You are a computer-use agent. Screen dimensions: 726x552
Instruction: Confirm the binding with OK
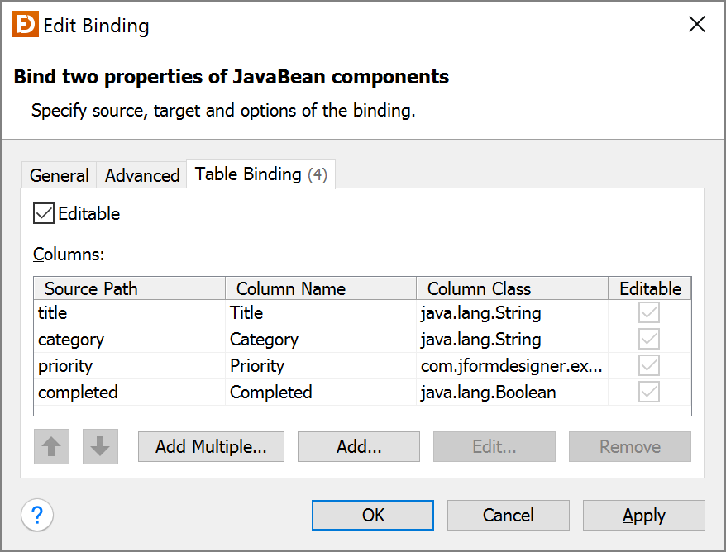point(372,515)
